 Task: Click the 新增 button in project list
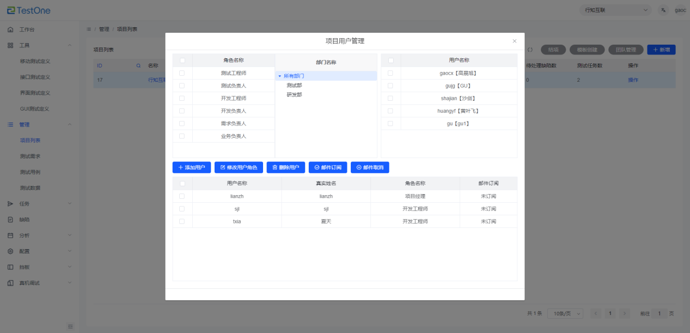661,50
